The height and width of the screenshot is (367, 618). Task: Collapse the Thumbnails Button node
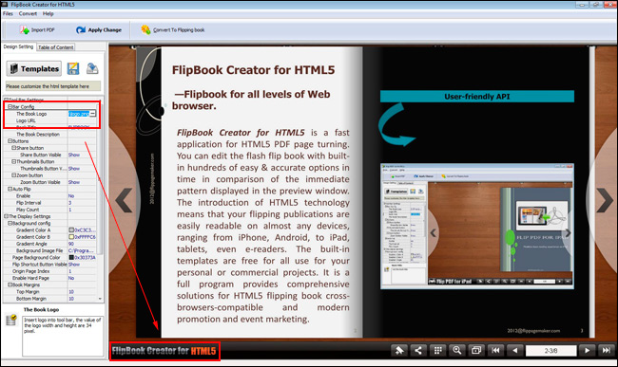(x=14, y=161)
